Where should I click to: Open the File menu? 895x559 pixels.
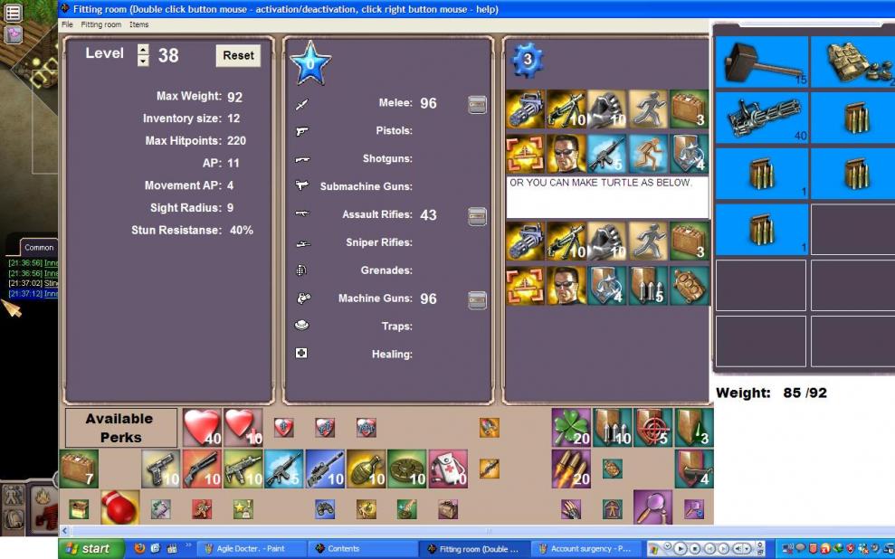pyautogui.click(x=67, y=24)
